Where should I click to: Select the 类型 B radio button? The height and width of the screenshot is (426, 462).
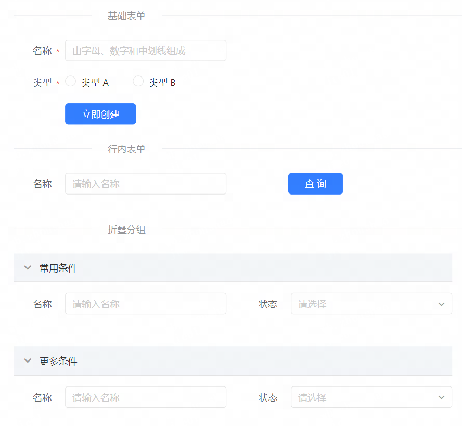(x=138, y=81)
